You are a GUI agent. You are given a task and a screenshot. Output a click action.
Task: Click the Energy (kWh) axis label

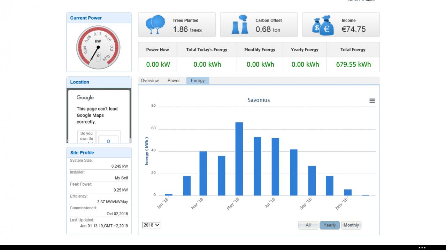[x=147, y=151]
